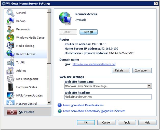The height and width of the screenshot is (130, 160).
Task: Click the Backup computer icon
Action: coord(10,21)
